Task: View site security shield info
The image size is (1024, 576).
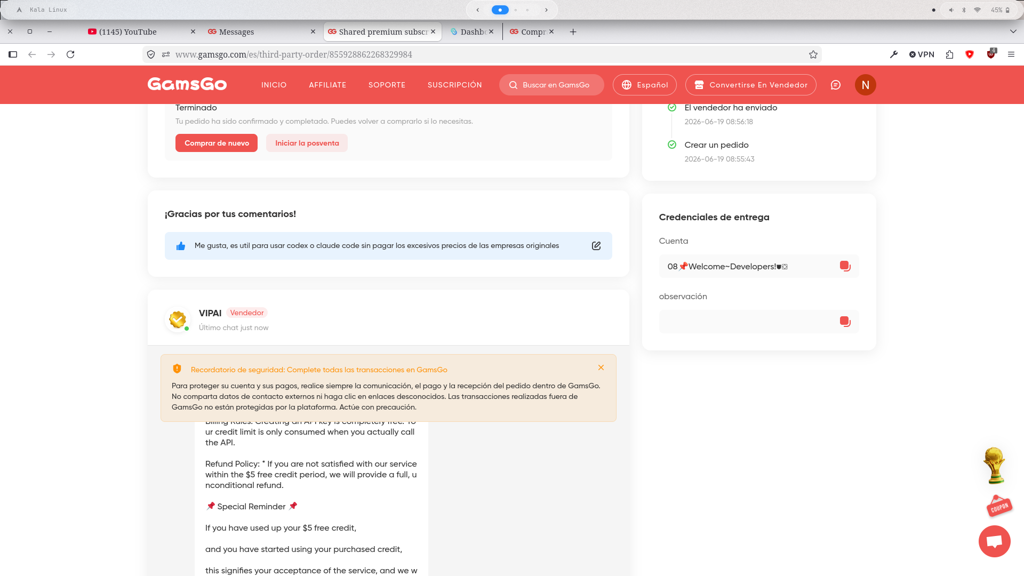Action: click(x=151, y=54)
